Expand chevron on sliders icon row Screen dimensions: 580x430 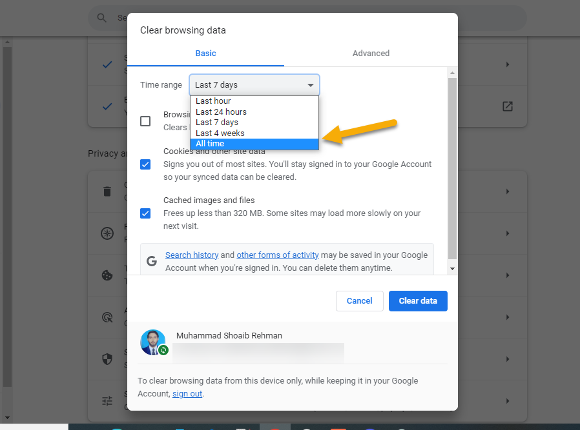coord(508,401)
